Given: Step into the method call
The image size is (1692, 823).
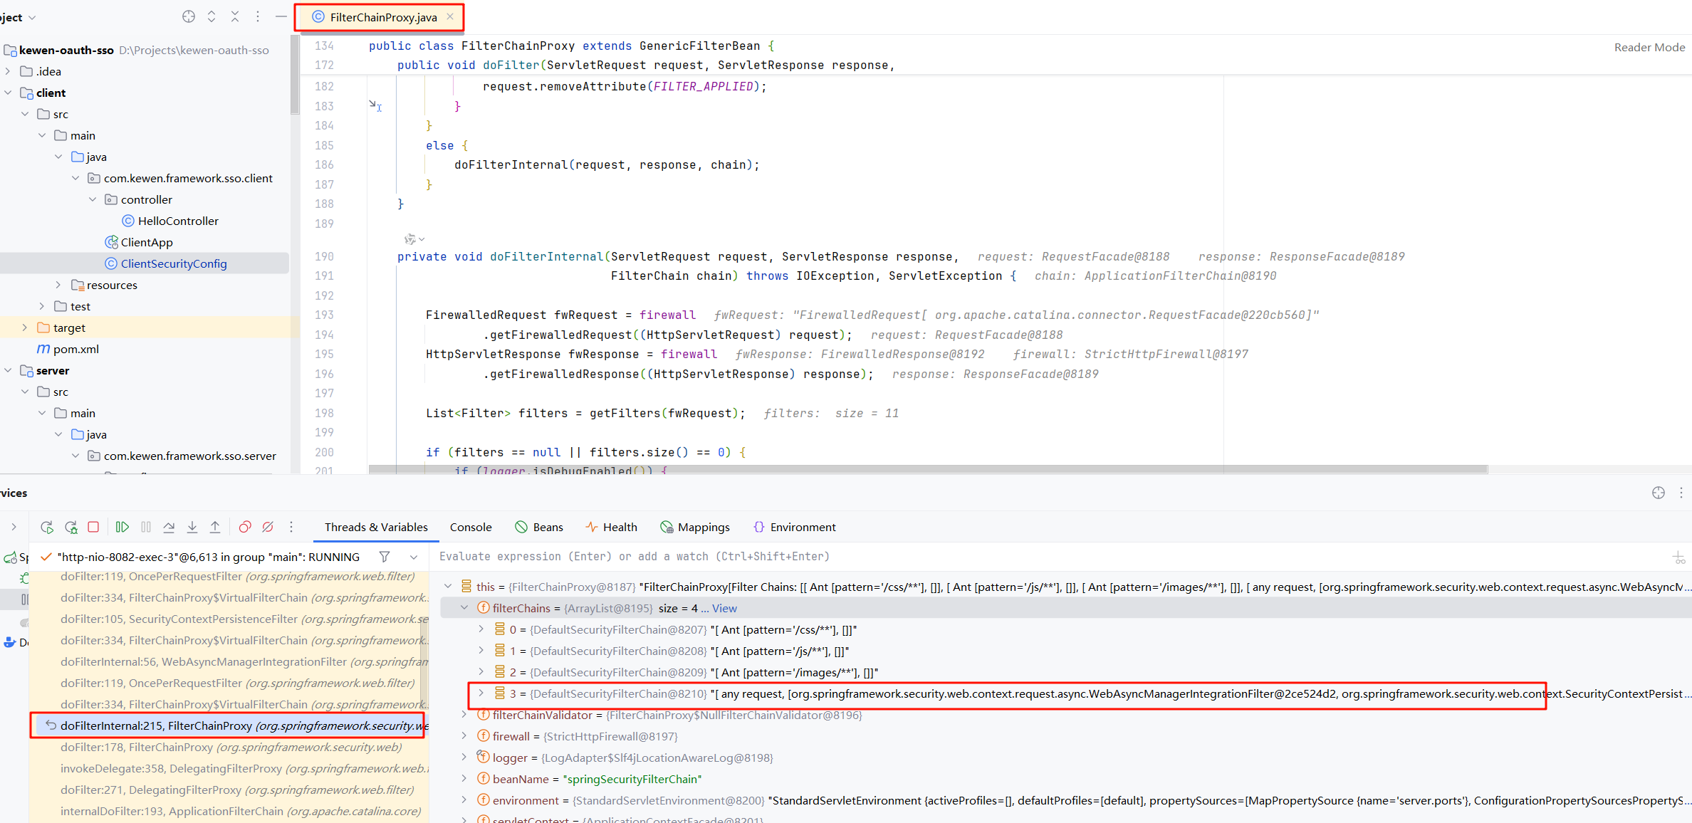Looking at the screenshot, I should (x=192, y=527).
